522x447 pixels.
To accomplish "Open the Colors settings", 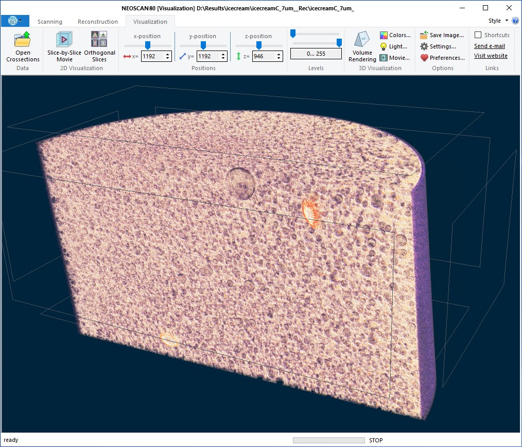I will [395, 35].
